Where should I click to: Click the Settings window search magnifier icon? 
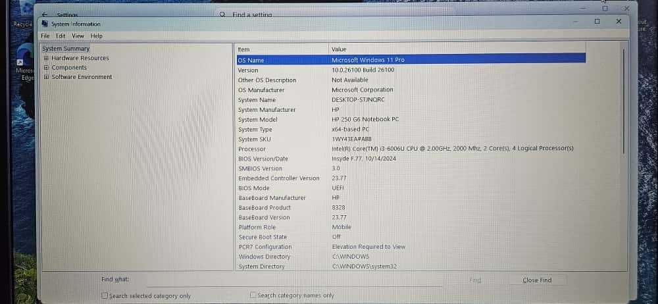(x=223, y=14)
